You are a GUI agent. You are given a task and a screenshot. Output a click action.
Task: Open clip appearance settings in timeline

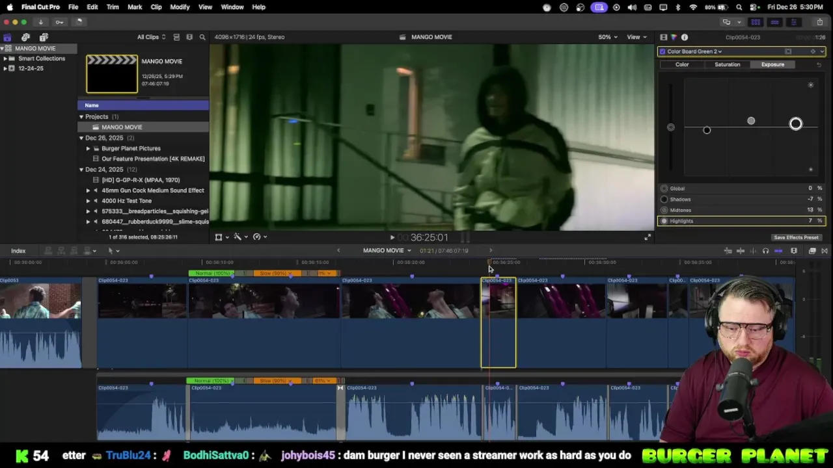click(x=794, y=251)
